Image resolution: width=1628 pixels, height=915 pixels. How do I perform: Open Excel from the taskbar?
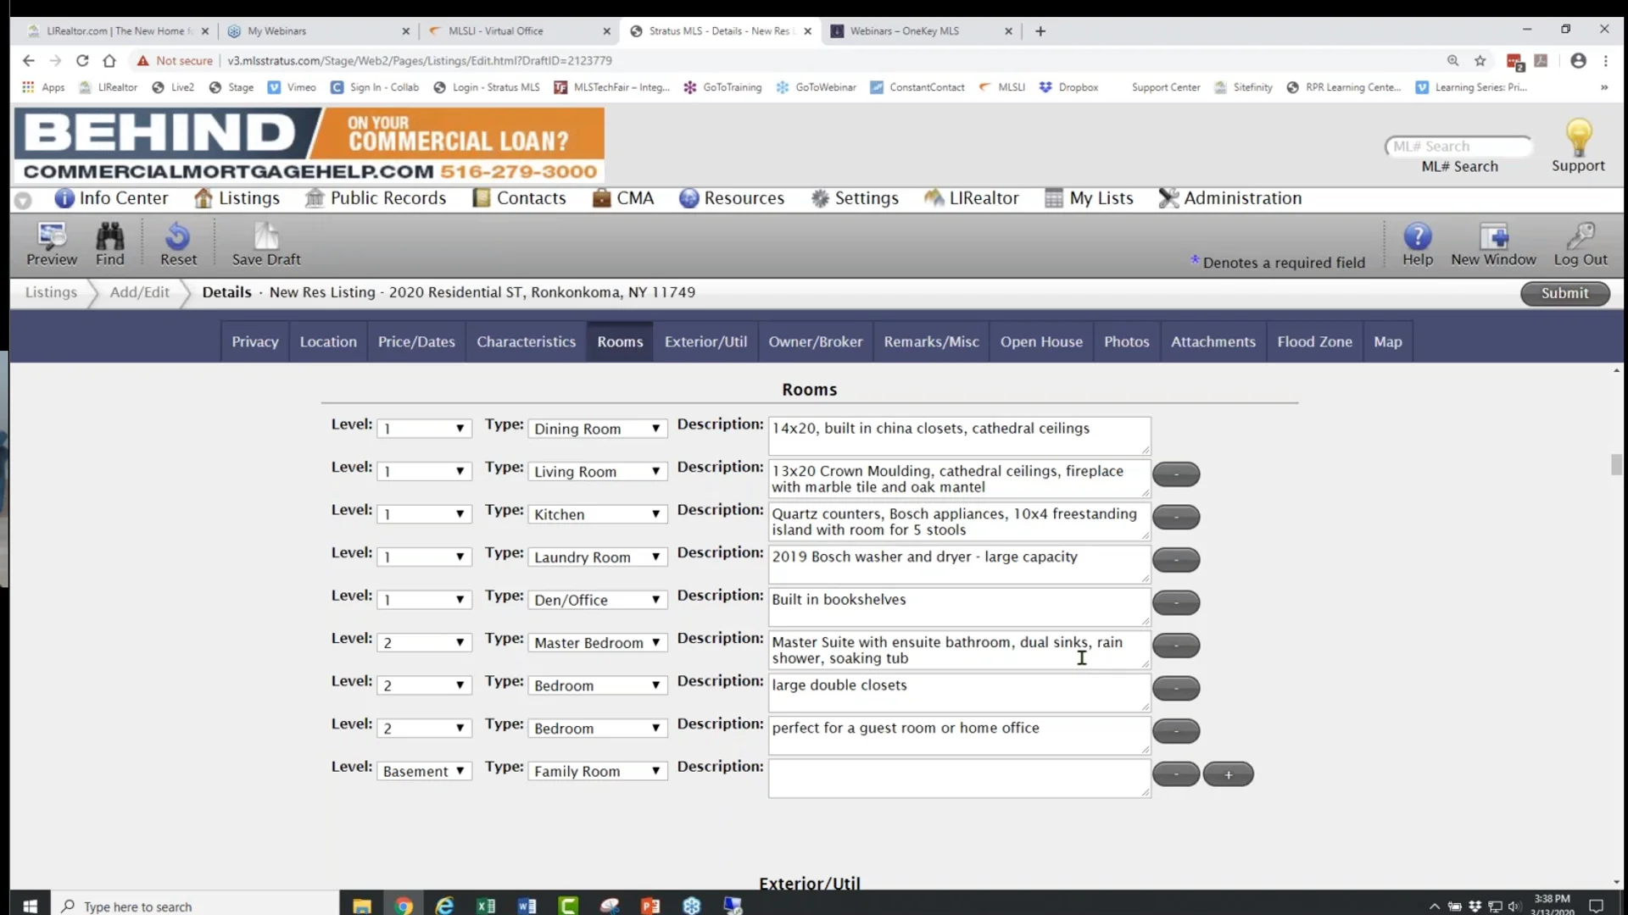pos(486,906)
